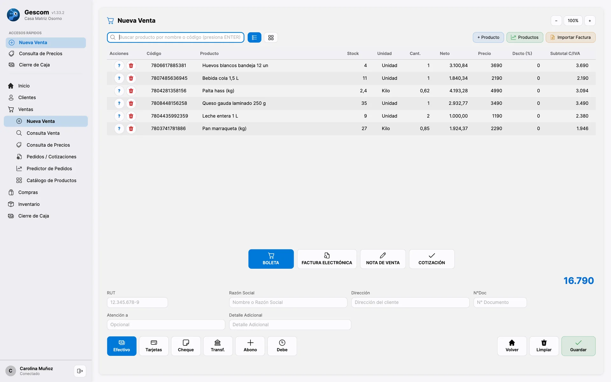611x382 pixels.
Task: Delete the Leche entera 1 L item
Action: click(131, 116)
